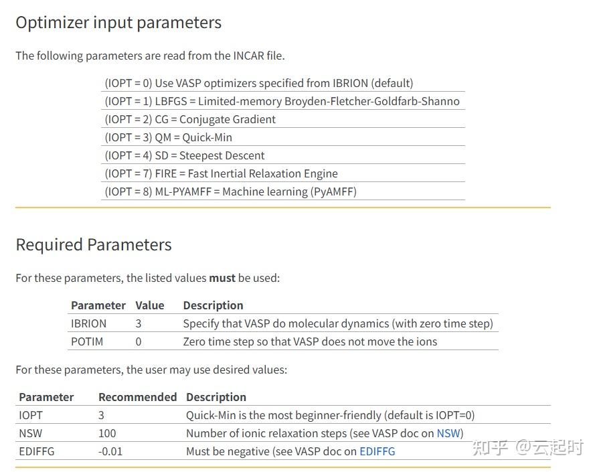Select the IOPT = 2 Conjugate Gradient row
The height and width of the screenshot is (472, 599).
[190, 119]
